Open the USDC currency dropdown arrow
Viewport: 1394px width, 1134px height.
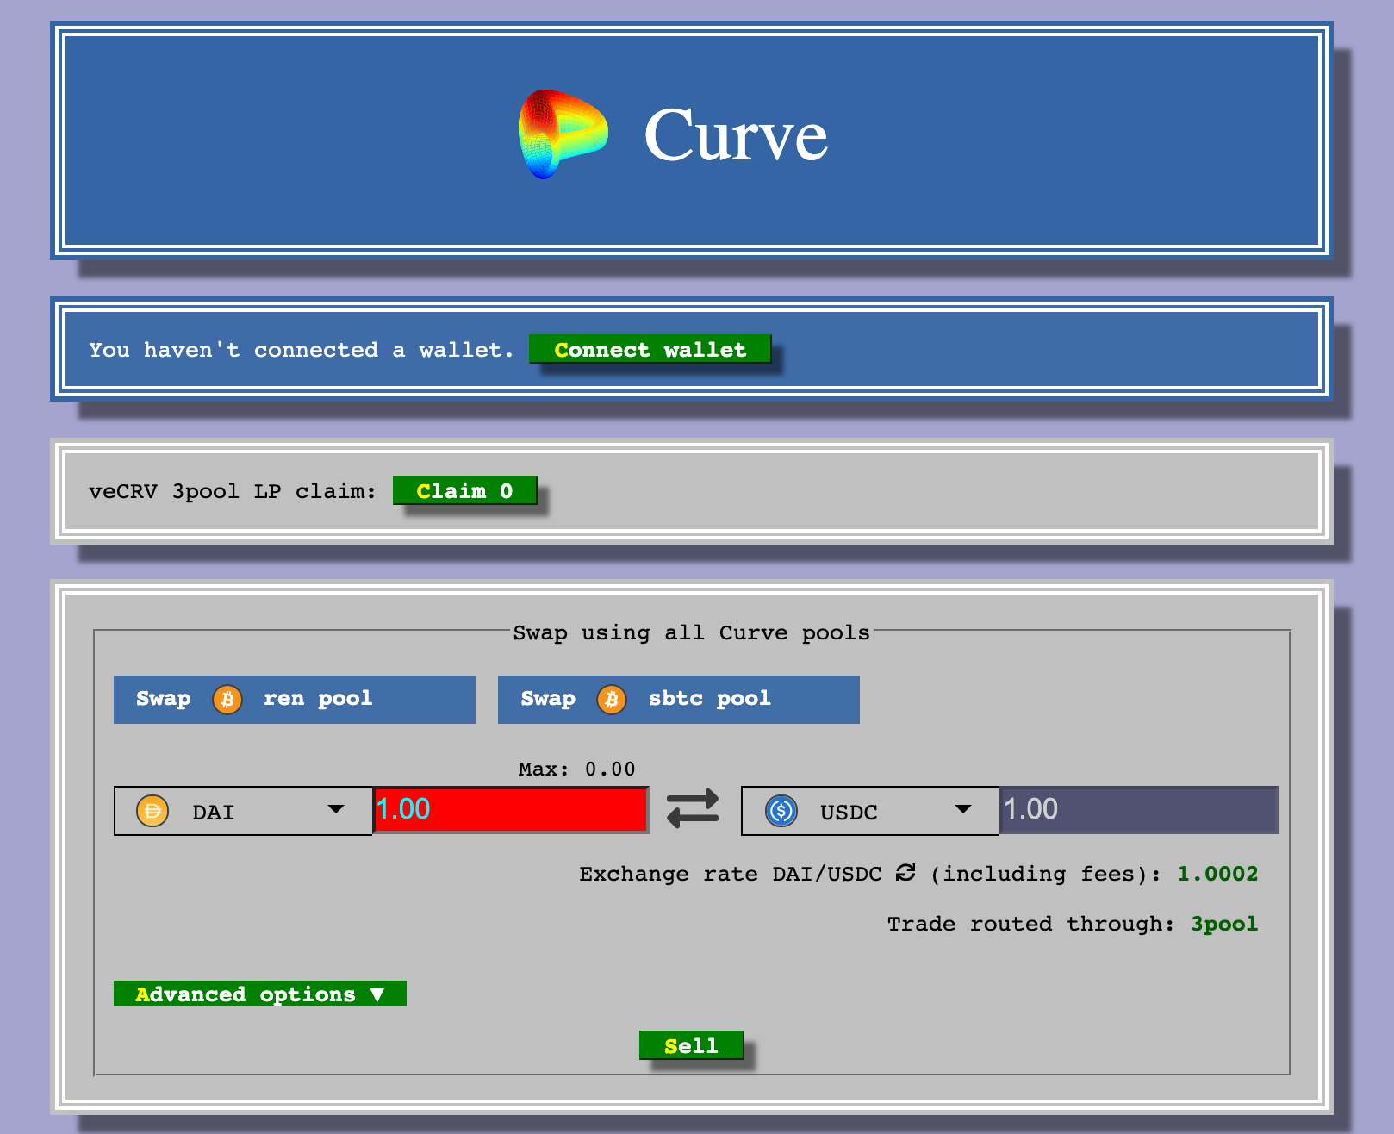coord(963,809)
